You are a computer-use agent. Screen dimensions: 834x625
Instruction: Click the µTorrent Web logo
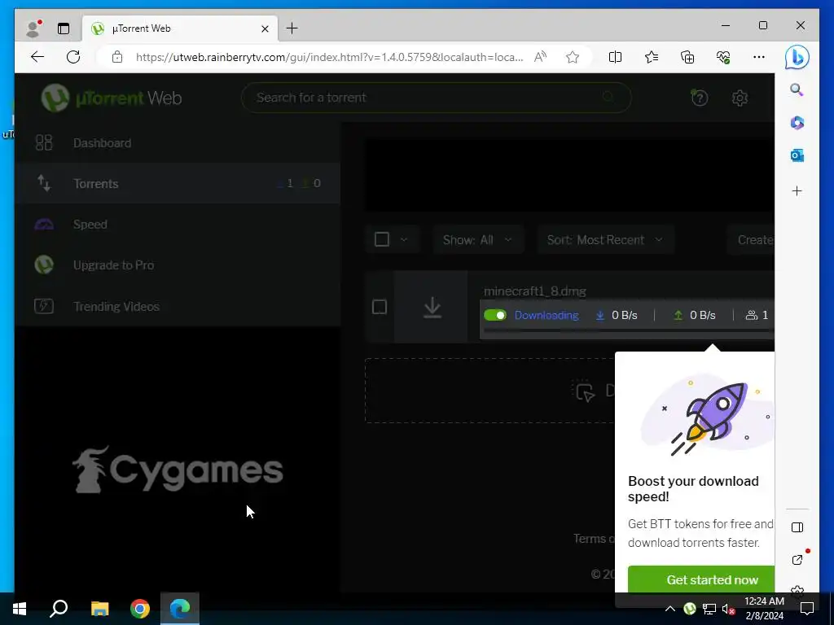[x=112, y=98]
